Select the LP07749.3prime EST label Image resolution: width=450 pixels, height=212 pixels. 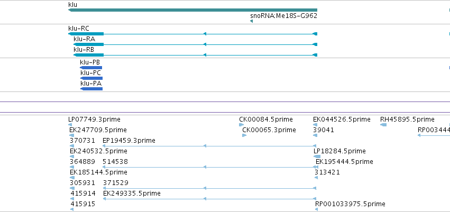pyautogui.click(x=95, y=119)
